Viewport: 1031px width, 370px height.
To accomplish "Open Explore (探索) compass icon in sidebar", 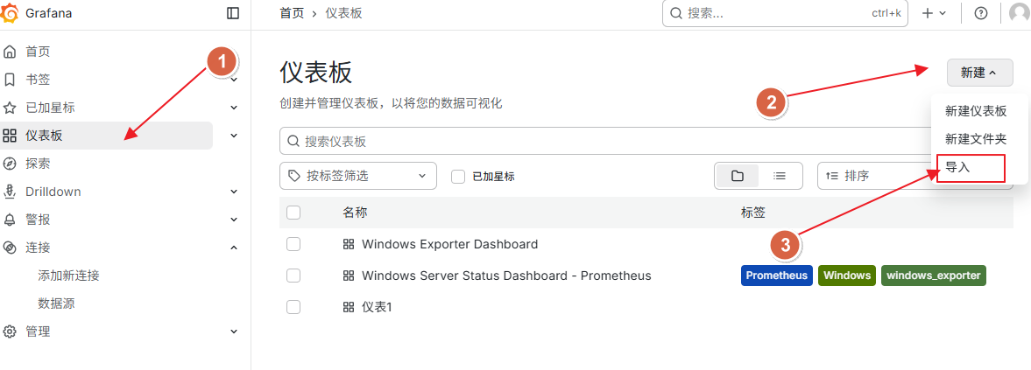I will coord(11,164).
